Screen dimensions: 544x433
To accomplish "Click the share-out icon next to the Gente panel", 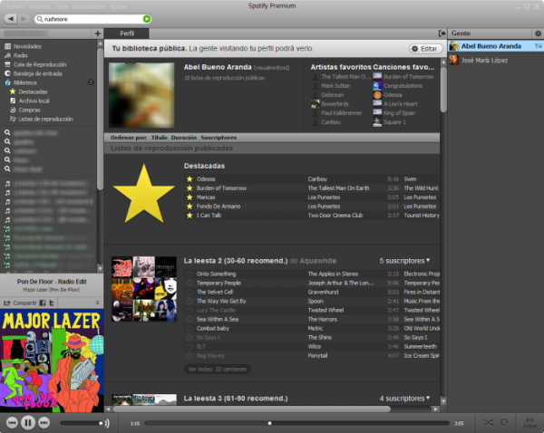I will pos(442,34).
